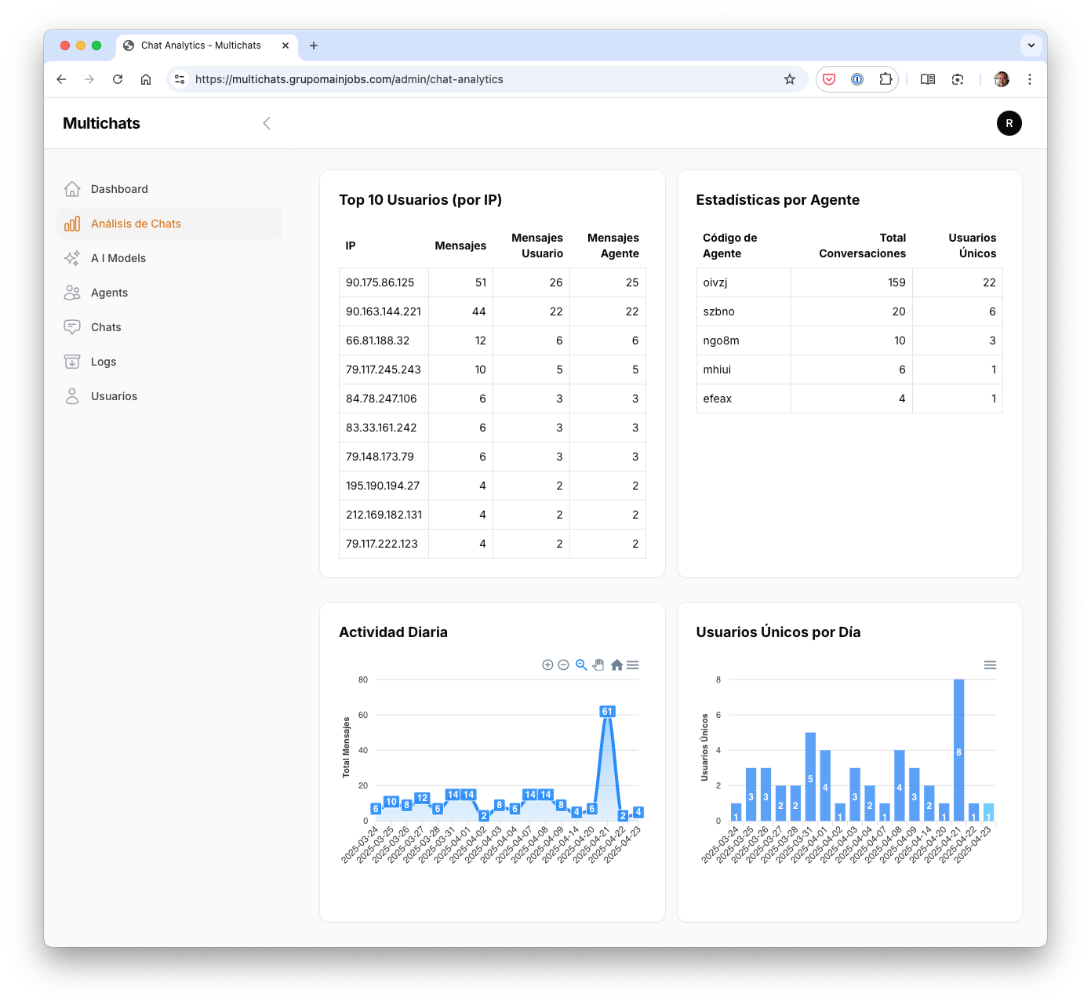Activate the panning hand tool
Viewport: 1091px width, 1005px height.
pyautogui.click(x=598, y=665)
